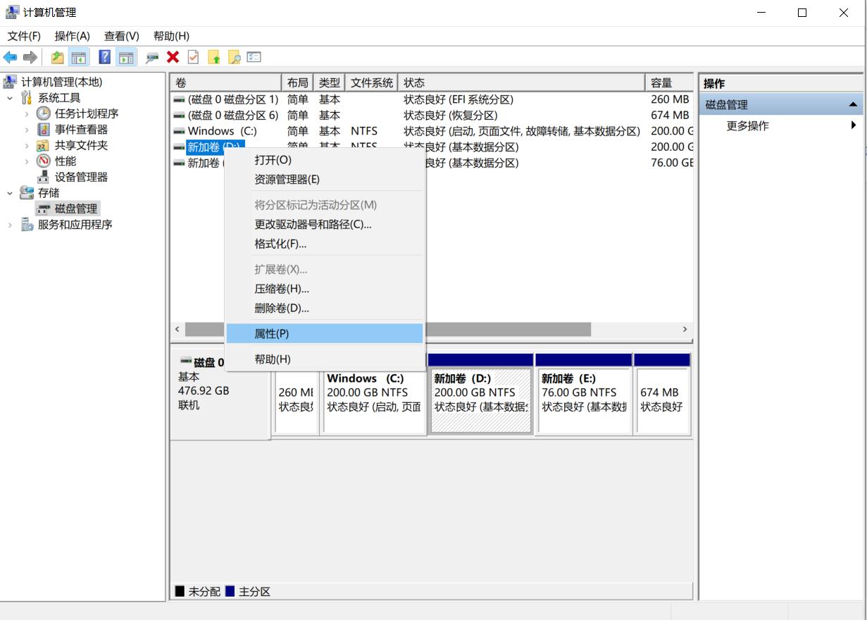This screenshot has height=620, width=867.
Task: Click the folder with magnifier toolbar icon
Action: 234,58
